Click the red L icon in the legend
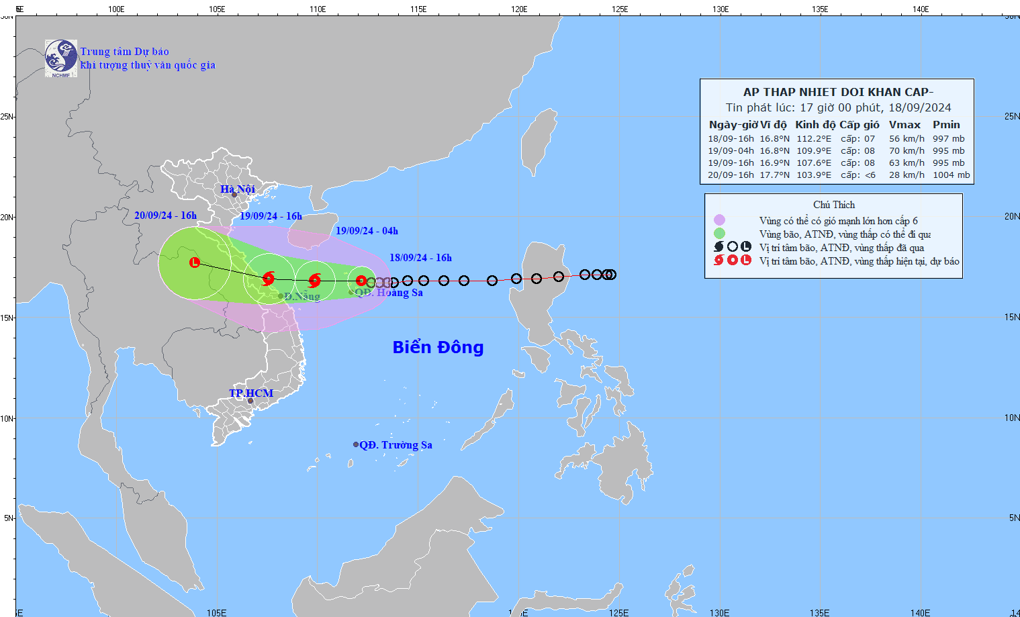The height and width of the screenshot is (617, 1020). tap(746, 260)
